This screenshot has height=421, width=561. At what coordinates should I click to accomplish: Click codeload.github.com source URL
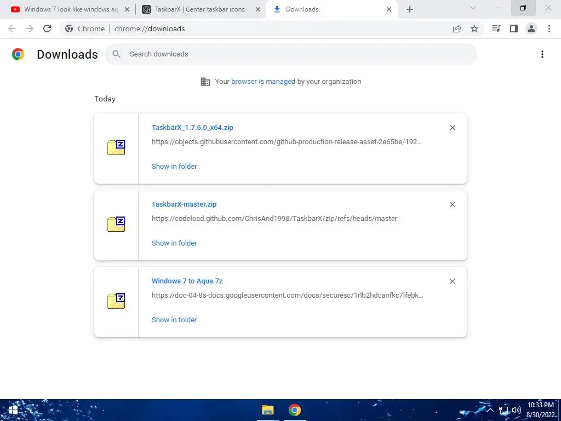click(x=274, y=218)
